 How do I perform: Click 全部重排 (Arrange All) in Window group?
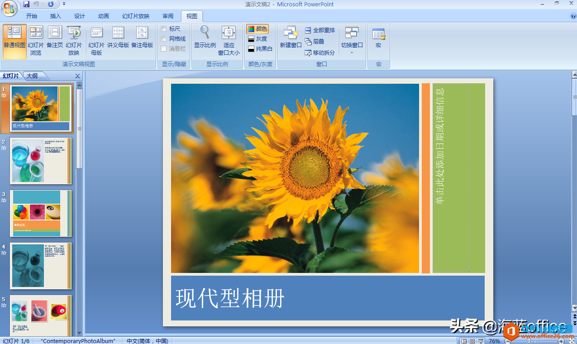point(320,29)
